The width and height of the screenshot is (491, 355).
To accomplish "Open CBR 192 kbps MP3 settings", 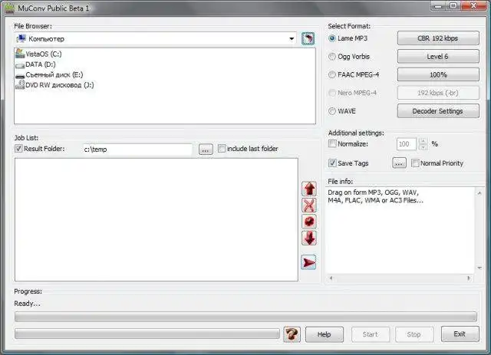I will (x=438, y=38).
